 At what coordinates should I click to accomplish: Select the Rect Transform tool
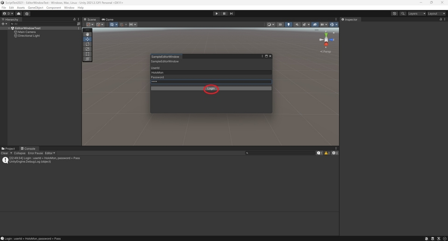[x=87, y=54]
